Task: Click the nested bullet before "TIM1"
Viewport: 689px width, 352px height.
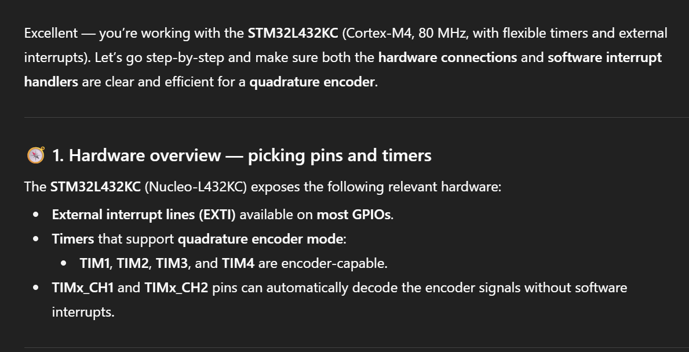Action: pos(64,263)
